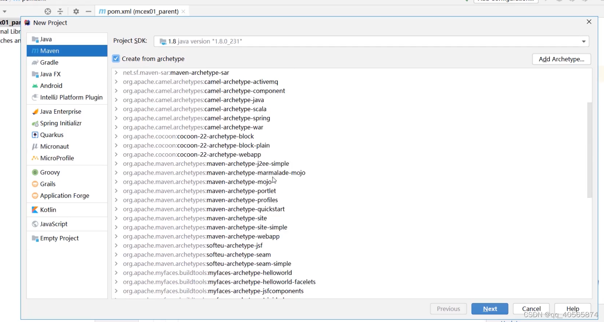Expand softeu-archetype-jsf entry
Image resolution: width=604 pixels, height=322 pixels.
click(x=116, y=245)
